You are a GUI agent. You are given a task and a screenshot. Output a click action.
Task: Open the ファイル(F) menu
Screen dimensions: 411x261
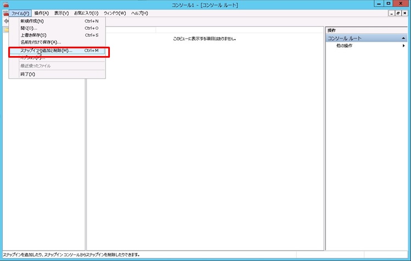pyautogui.click(x=20, y=13)
